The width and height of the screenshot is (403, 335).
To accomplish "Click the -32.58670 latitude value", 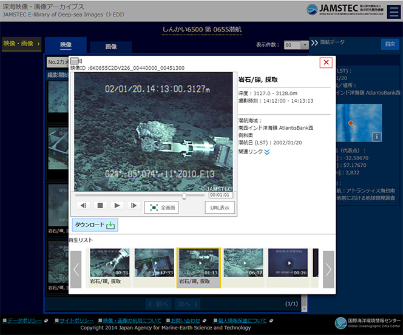I will coord(356,158).
